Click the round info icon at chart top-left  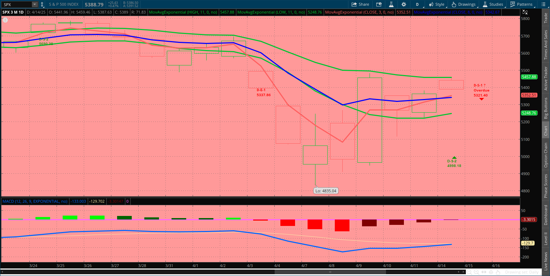(x=5, y=20)
